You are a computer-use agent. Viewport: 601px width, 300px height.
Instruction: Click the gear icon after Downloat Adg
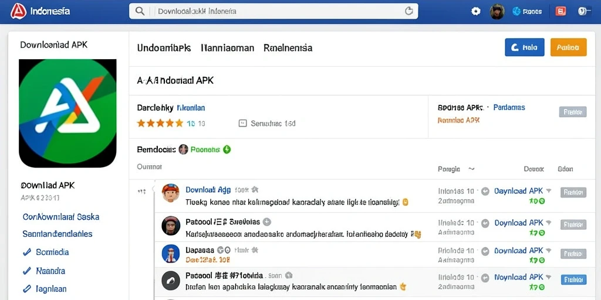[x=255, y=189]
